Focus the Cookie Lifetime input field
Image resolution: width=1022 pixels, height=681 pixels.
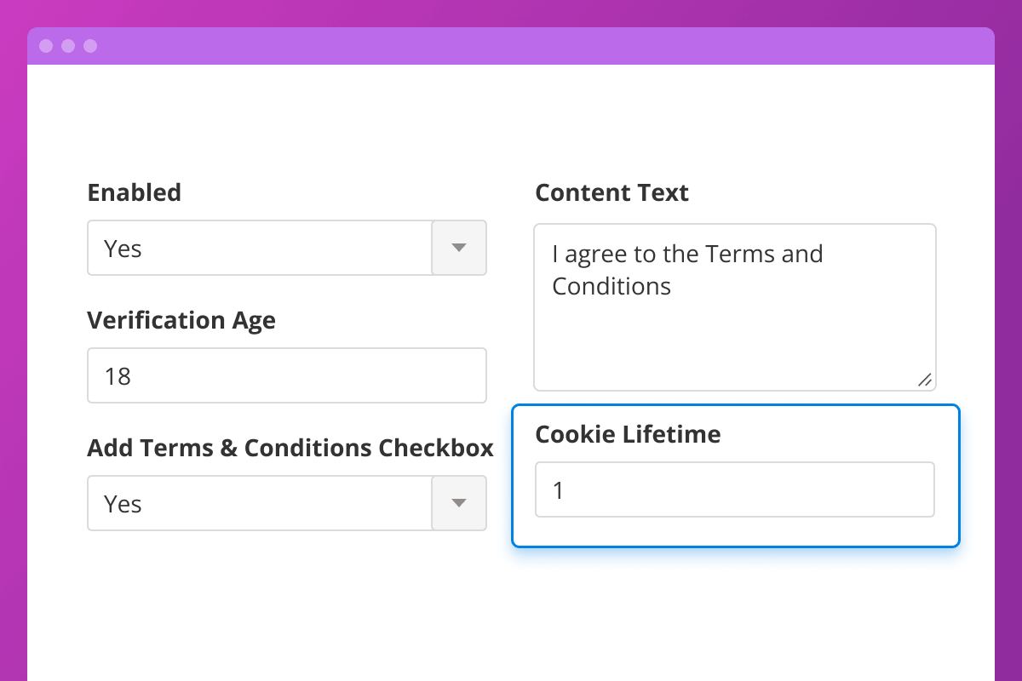(x=734, y=489)
